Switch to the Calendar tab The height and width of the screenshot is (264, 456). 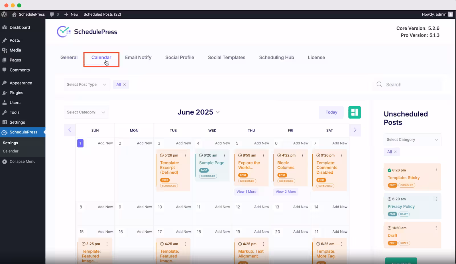pos(101,58)
